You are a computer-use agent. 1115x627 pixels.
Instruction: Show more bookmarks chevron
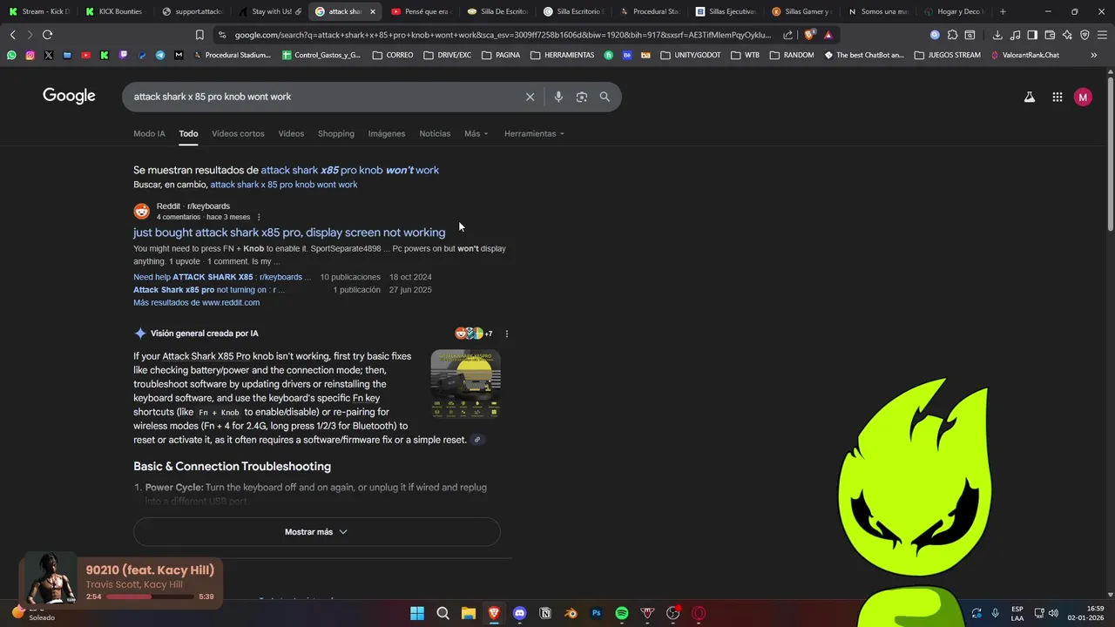pyautogui.click(x=1095, y=55)
